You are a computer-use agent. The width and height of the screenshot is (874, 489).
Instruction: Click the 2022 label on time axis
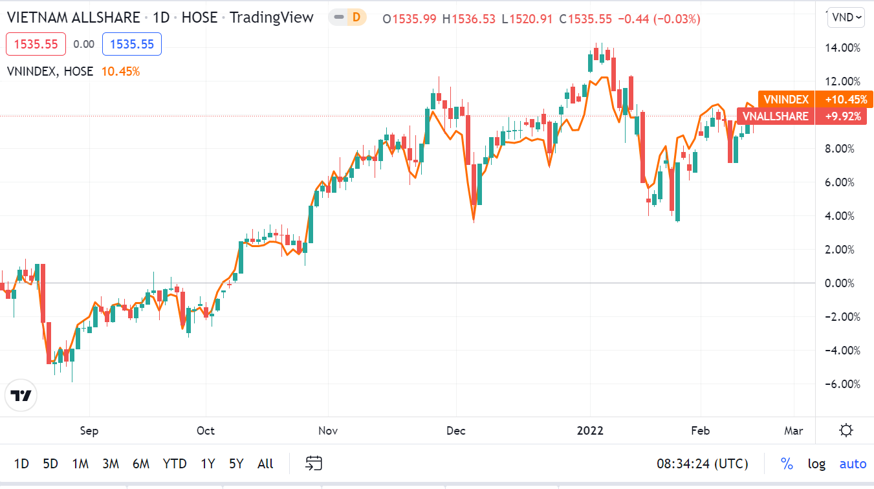[x=590, y=431]
